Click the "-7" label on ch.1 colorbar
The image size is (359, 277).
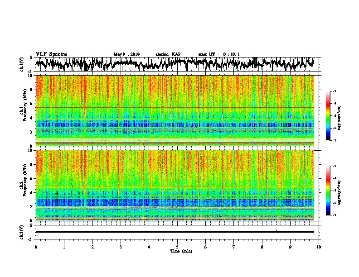point(334,141)
